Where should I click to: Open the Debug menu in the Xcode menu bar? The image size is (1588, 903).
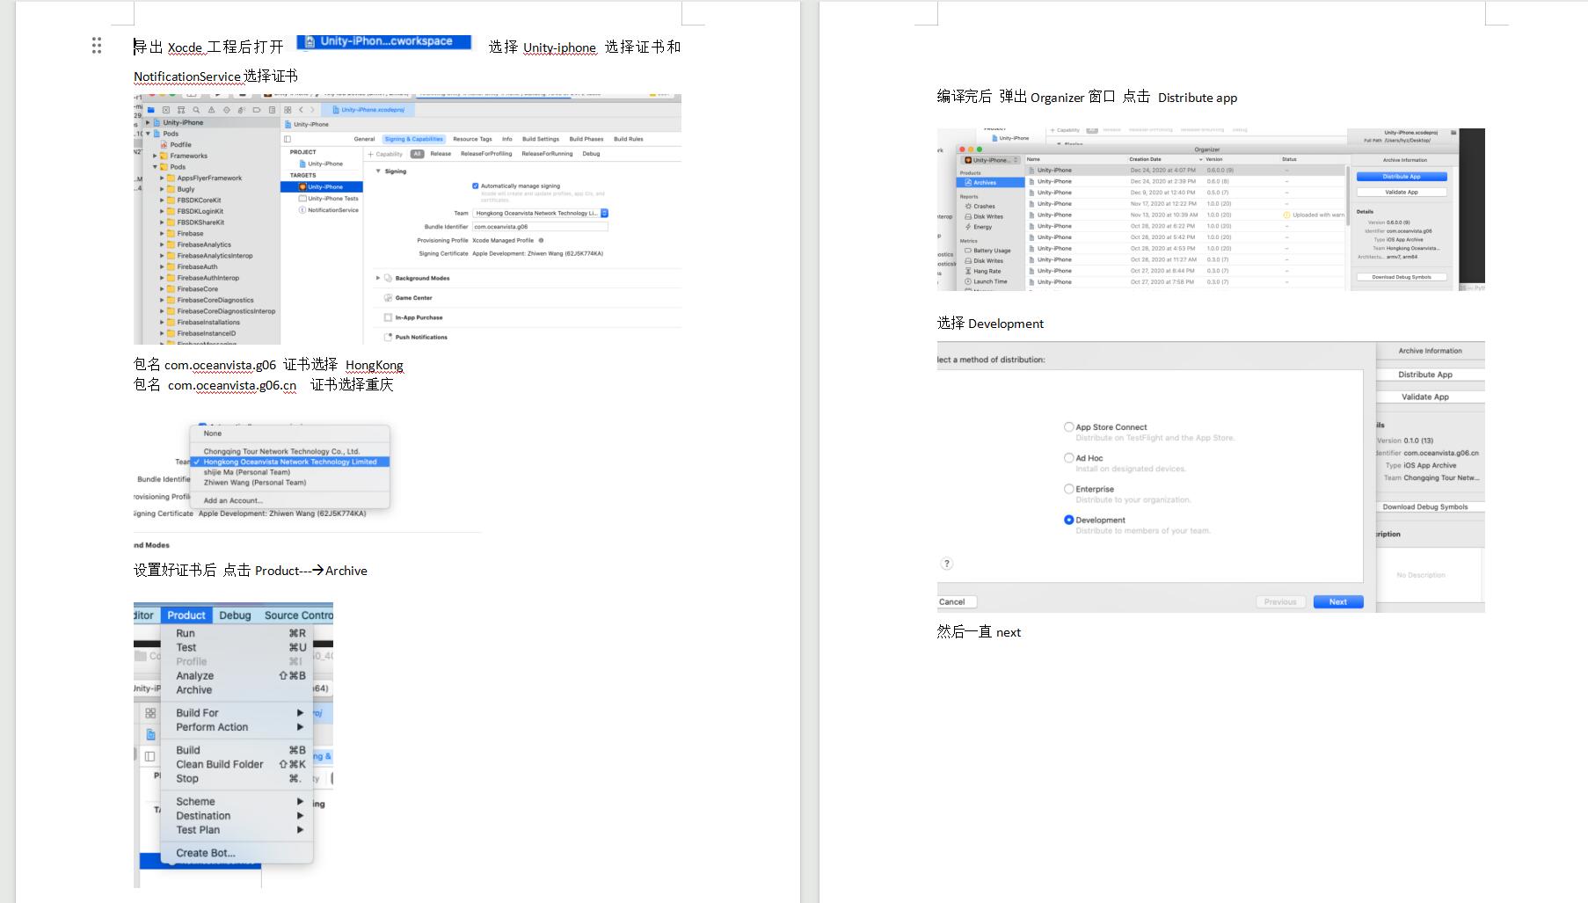tap(235, 615)
